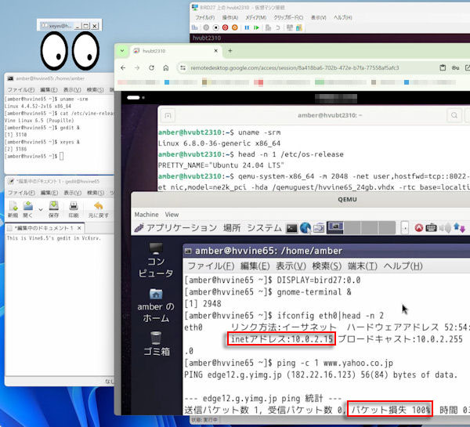Click the Hyper-V Share toolbar icon

[x=299, y=27]
